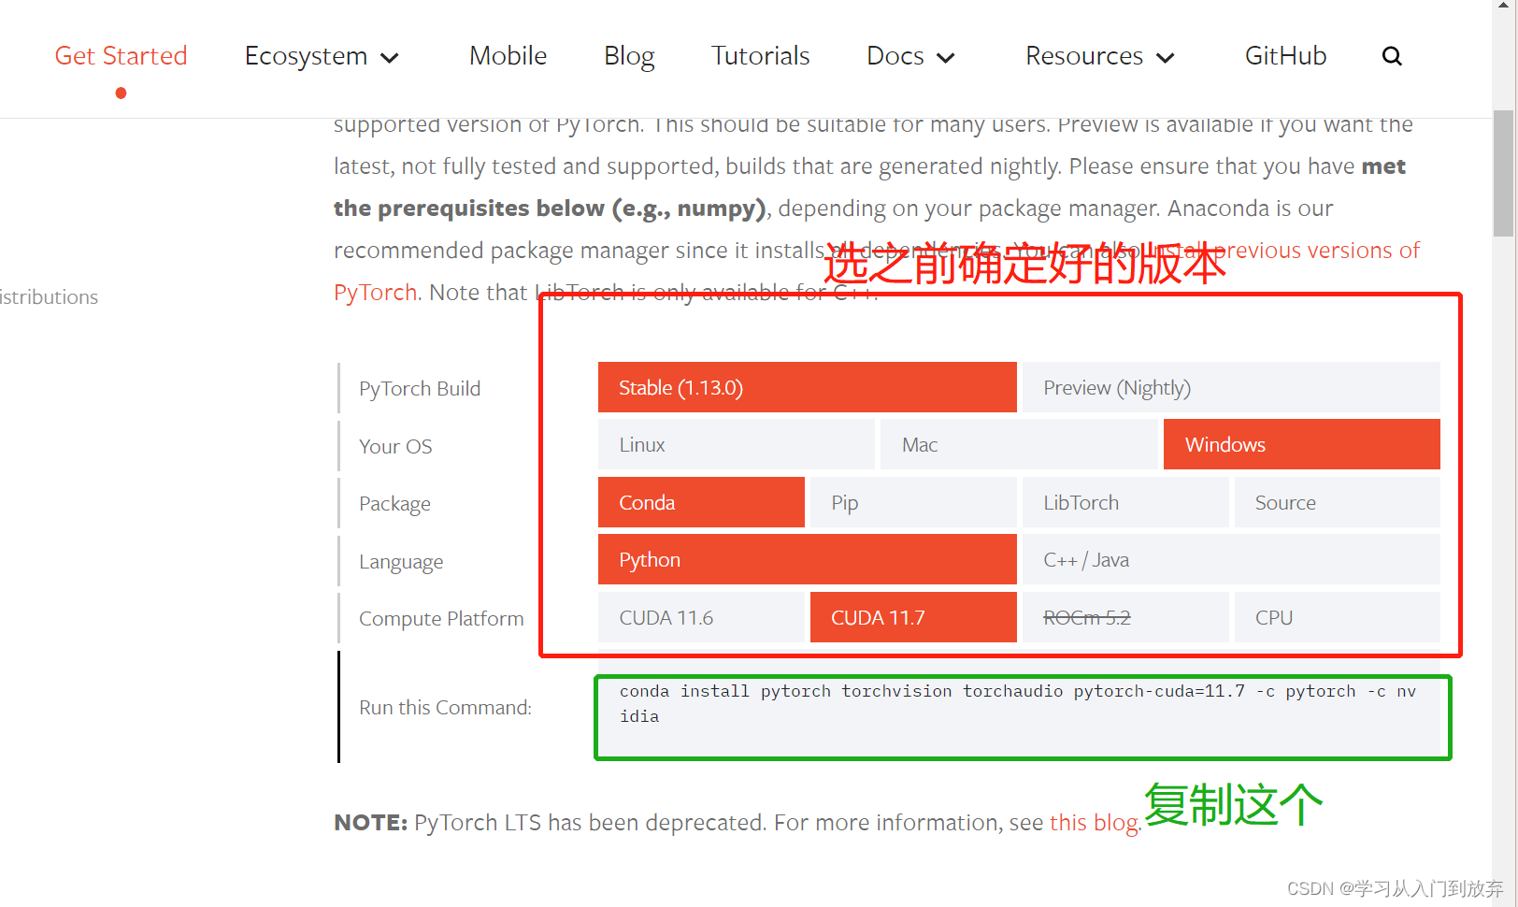Expand the Docs dropdown menu
Image resolution: width=1518 pixels, height=907 pixels.
point(910,56)
